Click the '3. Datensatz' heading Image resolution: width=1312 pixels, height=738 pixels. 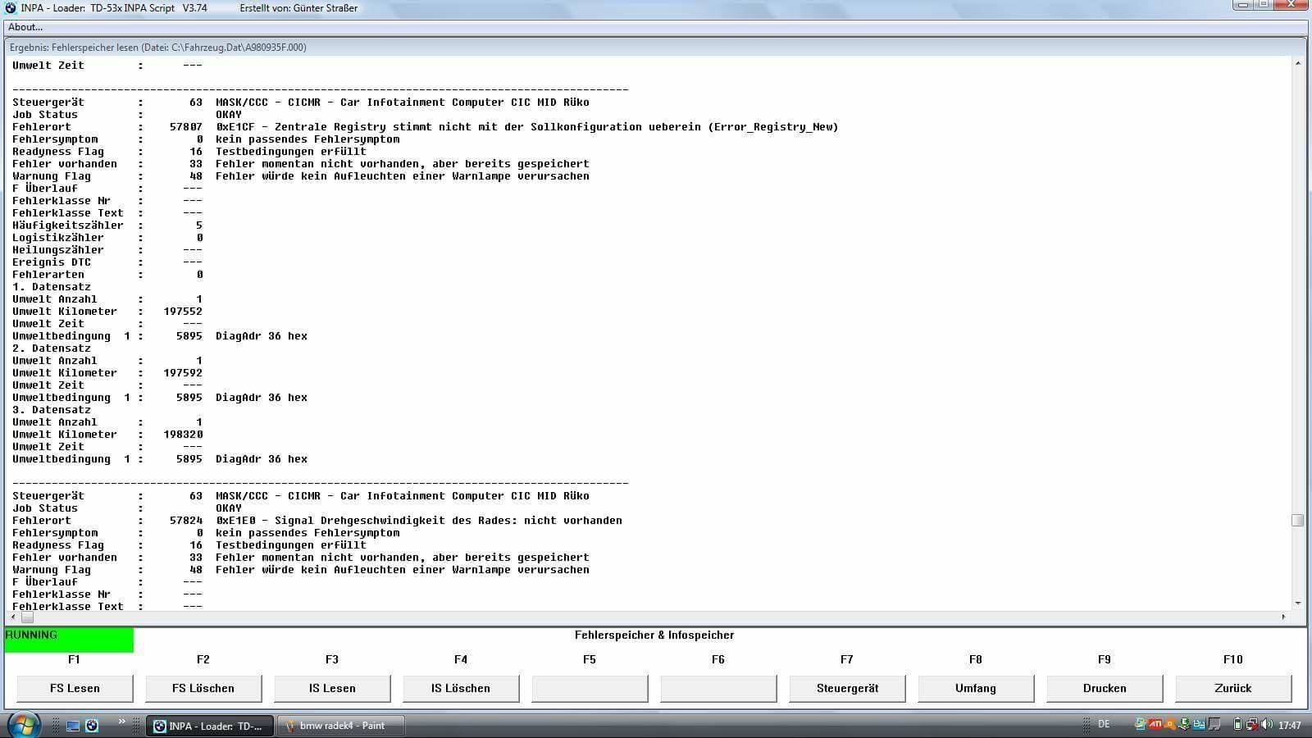point(52,410)
